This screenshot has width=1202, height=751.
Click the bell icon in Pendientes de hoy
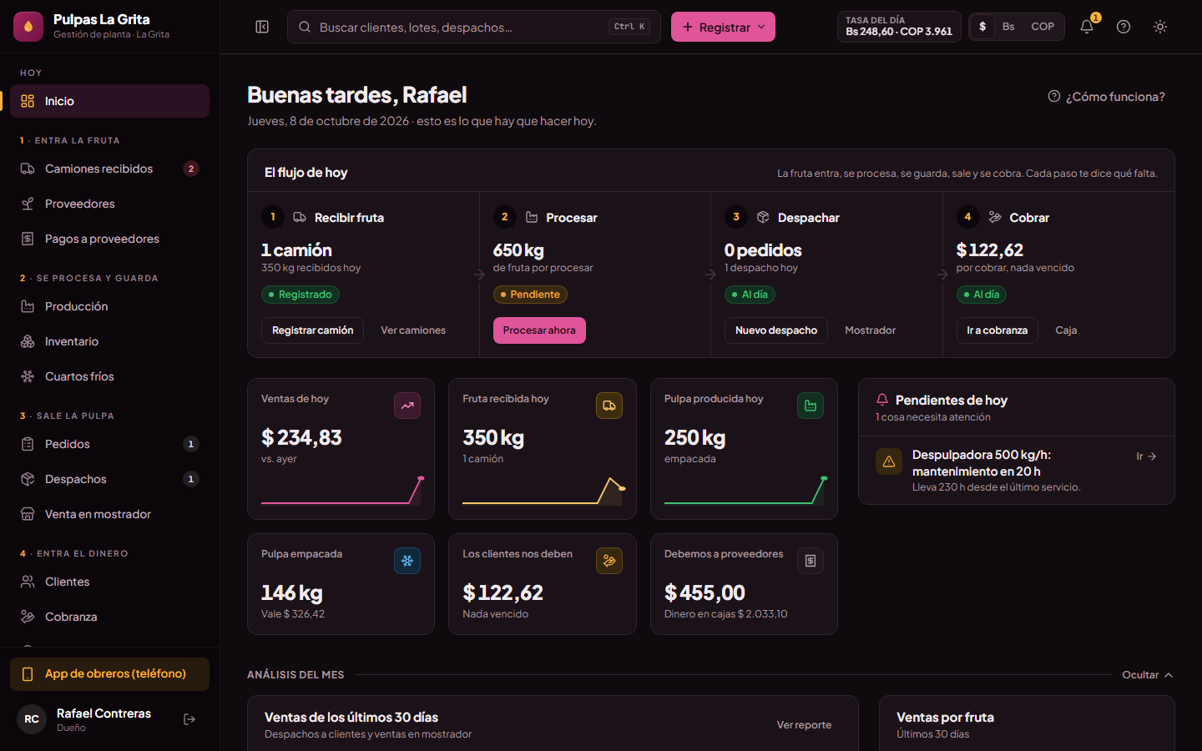882,400
